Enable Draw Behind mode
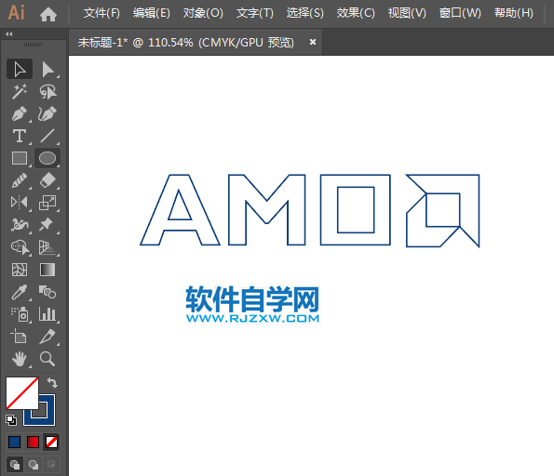 [34, 465]
